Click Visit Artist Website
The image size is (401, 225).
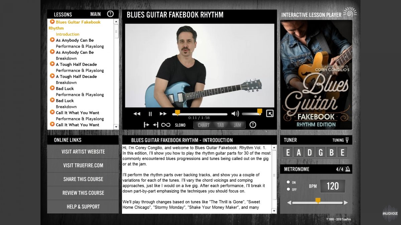[83, 152]
